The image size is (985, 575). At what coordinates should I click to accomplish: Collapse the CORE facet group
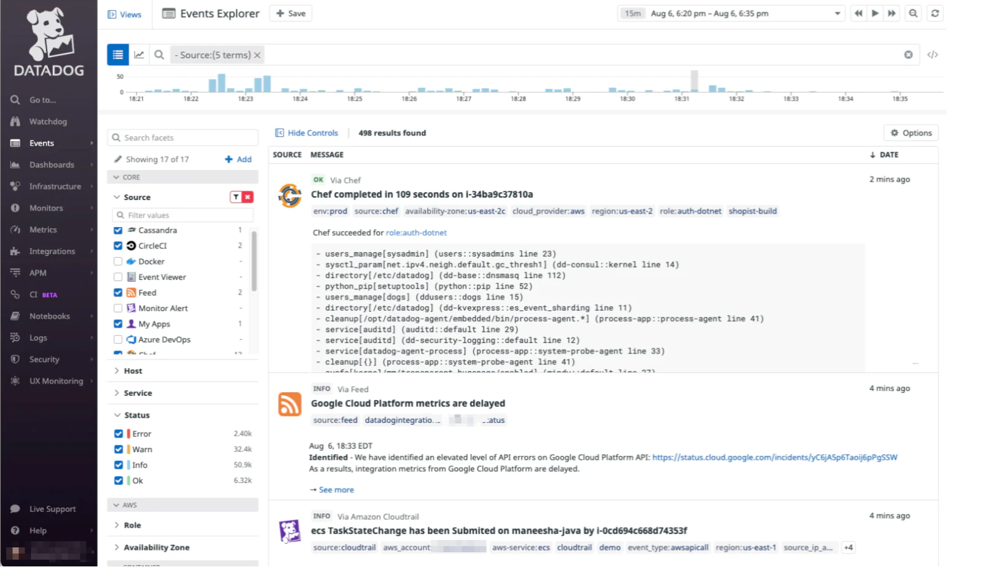183,177
